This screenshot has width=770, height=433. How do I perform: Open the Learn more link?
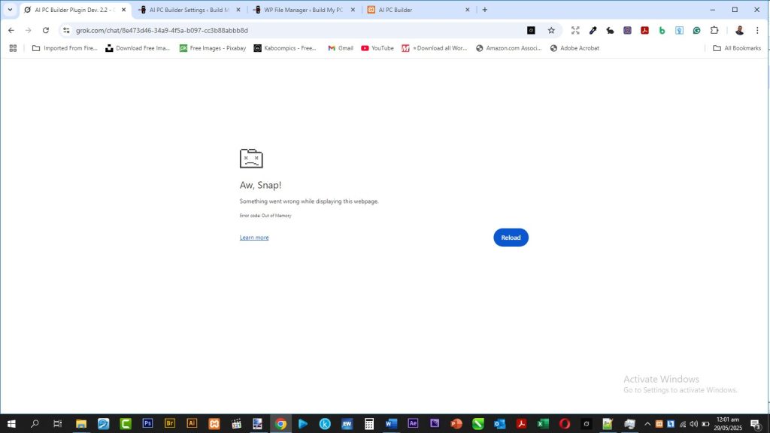tap(254, 238)
